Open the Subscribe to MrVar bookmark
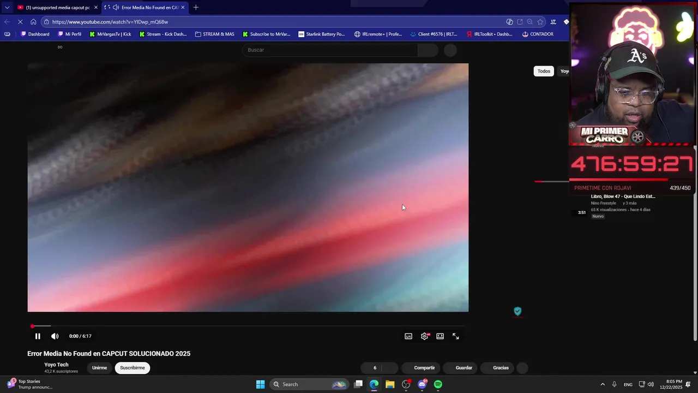The width and height of the screenshot is (698, 393). (267, 34)
